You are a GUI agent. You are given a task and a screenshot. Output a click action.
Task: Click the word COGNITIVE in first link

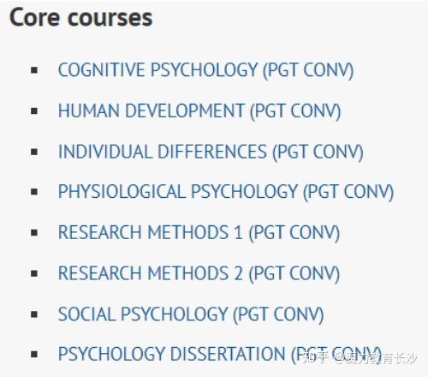[102, 70]
